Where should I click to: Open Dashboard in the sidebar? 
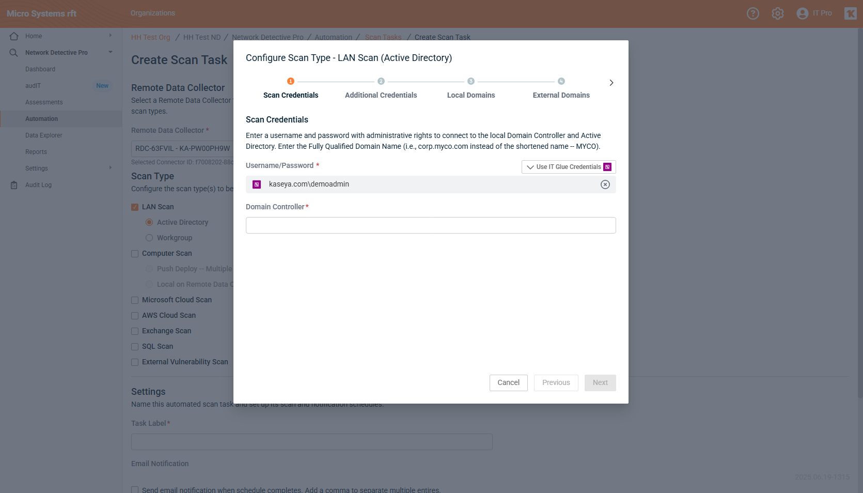(x=40, y=69)
